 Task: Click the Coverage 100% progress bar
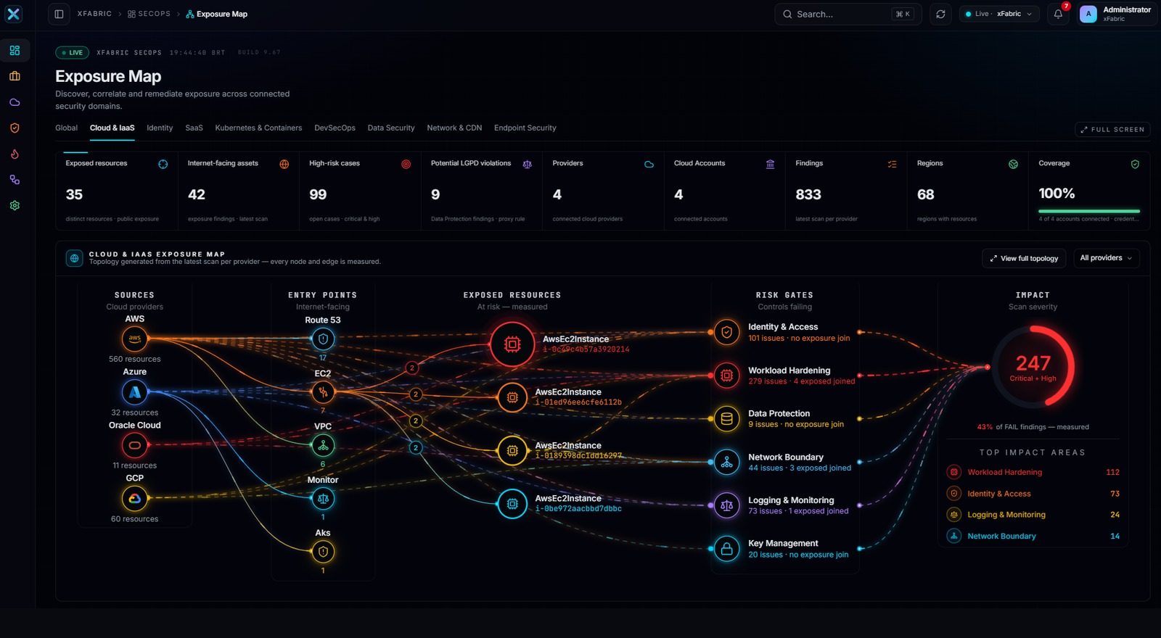point(1089,211)
